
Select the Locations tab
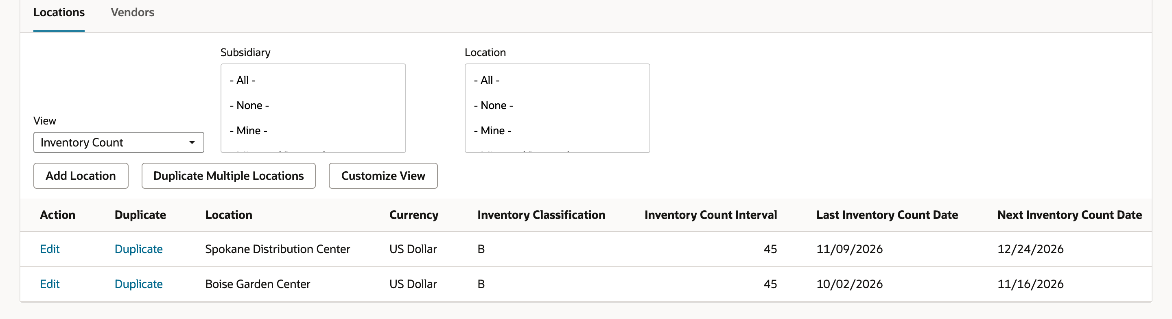tap(59, 12)
